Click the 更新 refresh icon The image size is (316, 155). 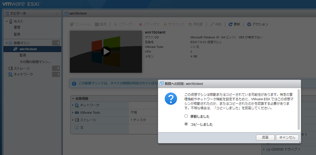point(230,24)
